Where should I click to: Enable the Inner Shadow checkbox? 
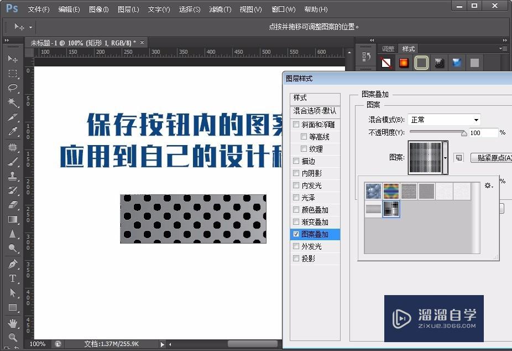pyautogui.click(x=296, y=173)
